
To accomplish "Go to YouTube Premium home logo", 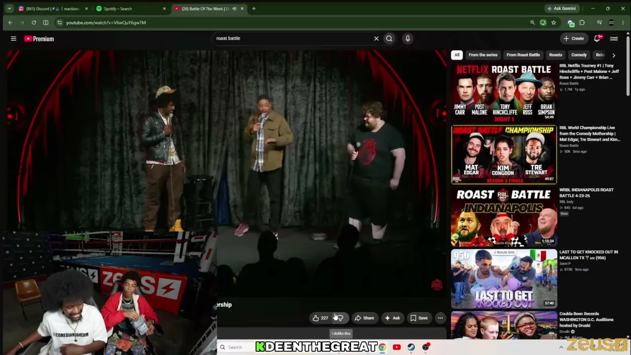I will 39,38.
